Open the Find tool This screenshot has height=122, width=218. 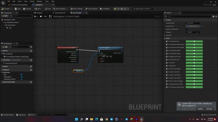click(48, 9)
